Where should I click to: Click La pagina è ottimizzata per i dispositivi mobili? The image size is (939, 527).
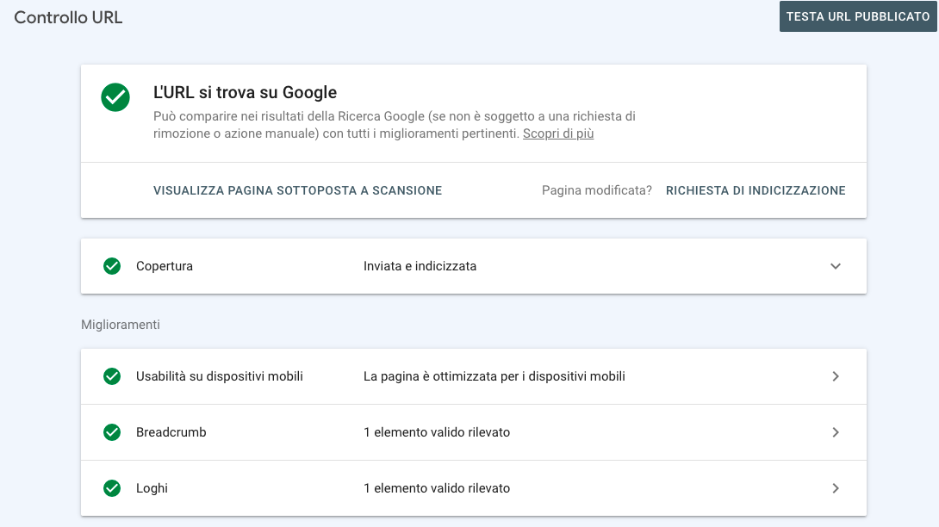[x=494, y=376]
